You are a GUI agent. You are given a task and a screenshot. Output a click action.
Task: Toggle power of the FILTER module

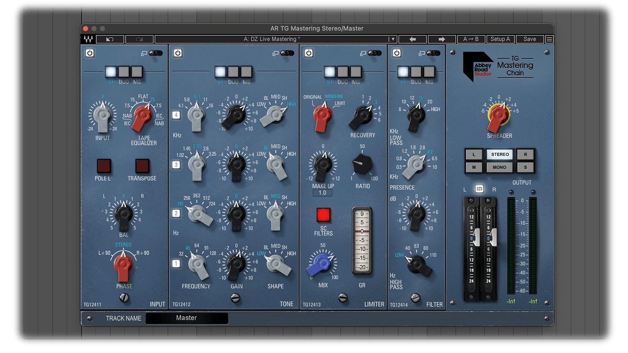pos(397,53)
